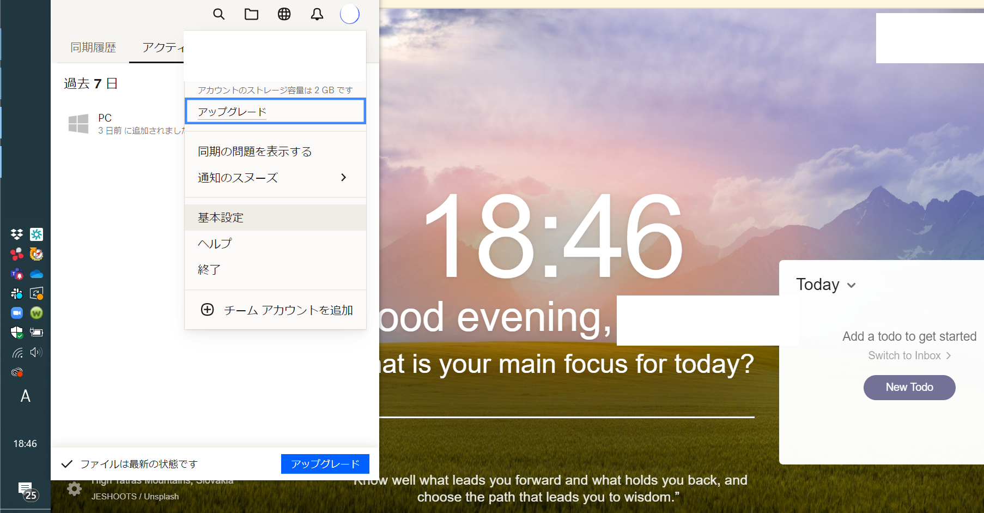Screen dimensions: 984x513
Task: Click the OneDrive cloud tray icon
Action: pos(37,274)
